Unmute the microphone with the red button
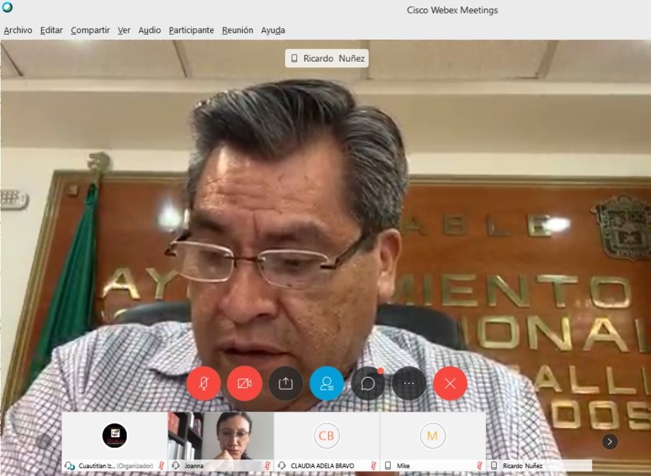 tap(204, 383)
